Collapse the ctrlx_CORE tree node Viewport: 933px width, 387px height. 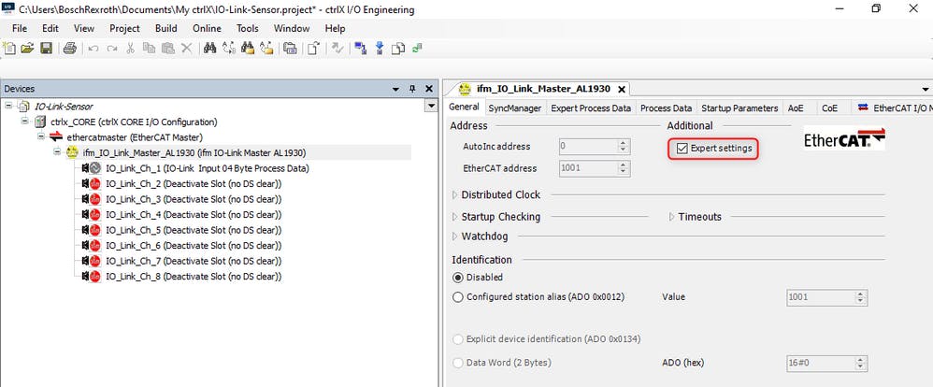[24, 122]
